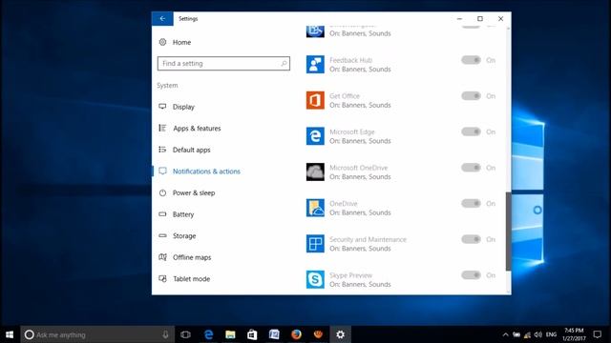Launch Edge from the taskbar
Image resolution: width=611 pixels, height=343 pixels.
208,334
